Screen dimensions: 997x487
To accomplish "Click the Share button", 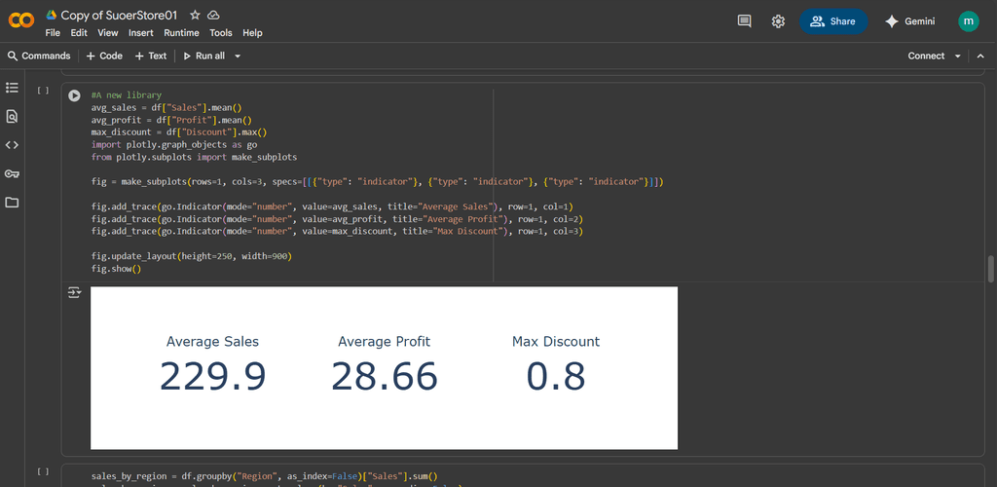I will (833, 21).
